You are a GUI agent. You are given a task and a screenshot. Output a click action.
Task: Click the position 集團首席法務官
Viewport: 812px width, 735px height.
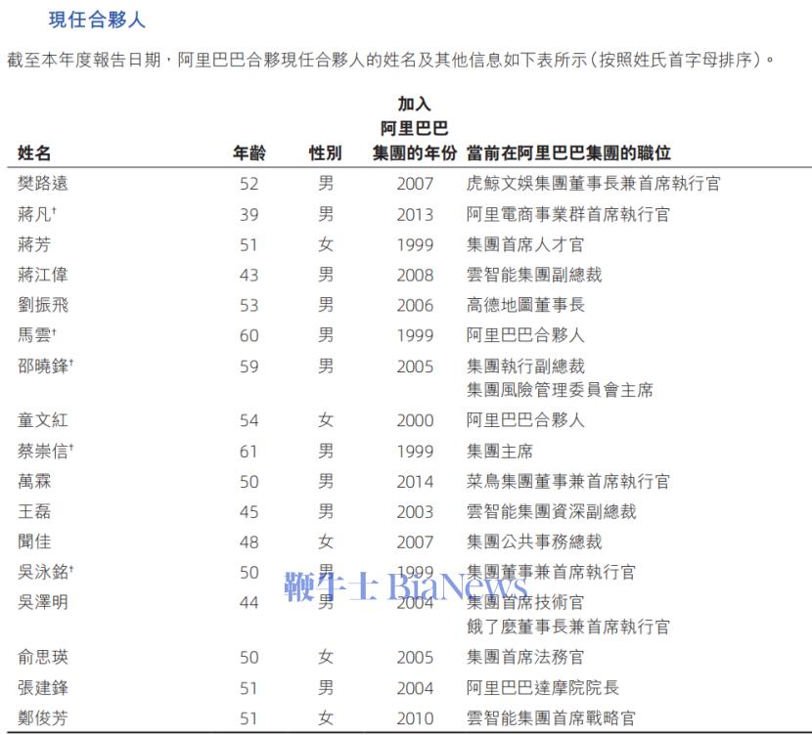coord(525,657)
